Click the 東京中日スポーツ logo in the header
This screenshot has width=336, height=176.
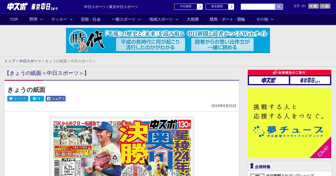pos(45,7)
